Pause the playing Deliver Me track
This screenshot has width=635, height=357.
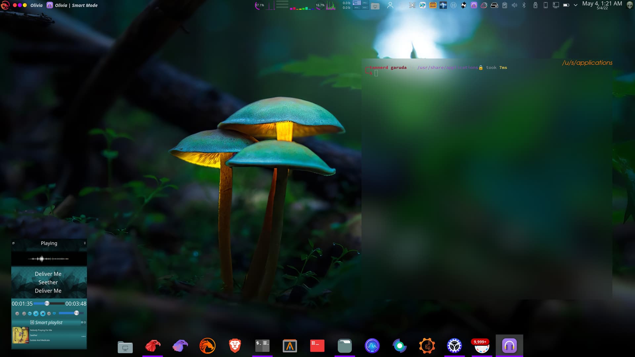click(36, 313)
